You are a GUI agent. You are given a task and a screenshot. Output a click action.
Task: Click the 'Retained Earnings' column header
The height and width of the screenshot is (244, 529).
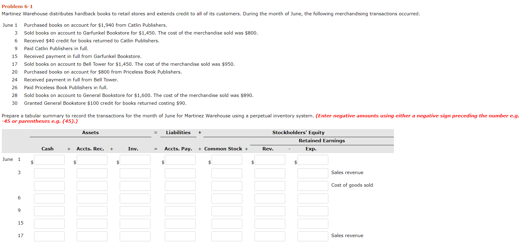click(322, 140)
